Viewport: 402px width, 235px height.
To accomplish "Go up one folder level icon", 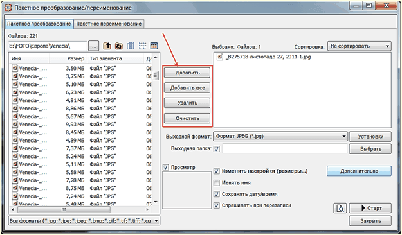I will 107,46.
